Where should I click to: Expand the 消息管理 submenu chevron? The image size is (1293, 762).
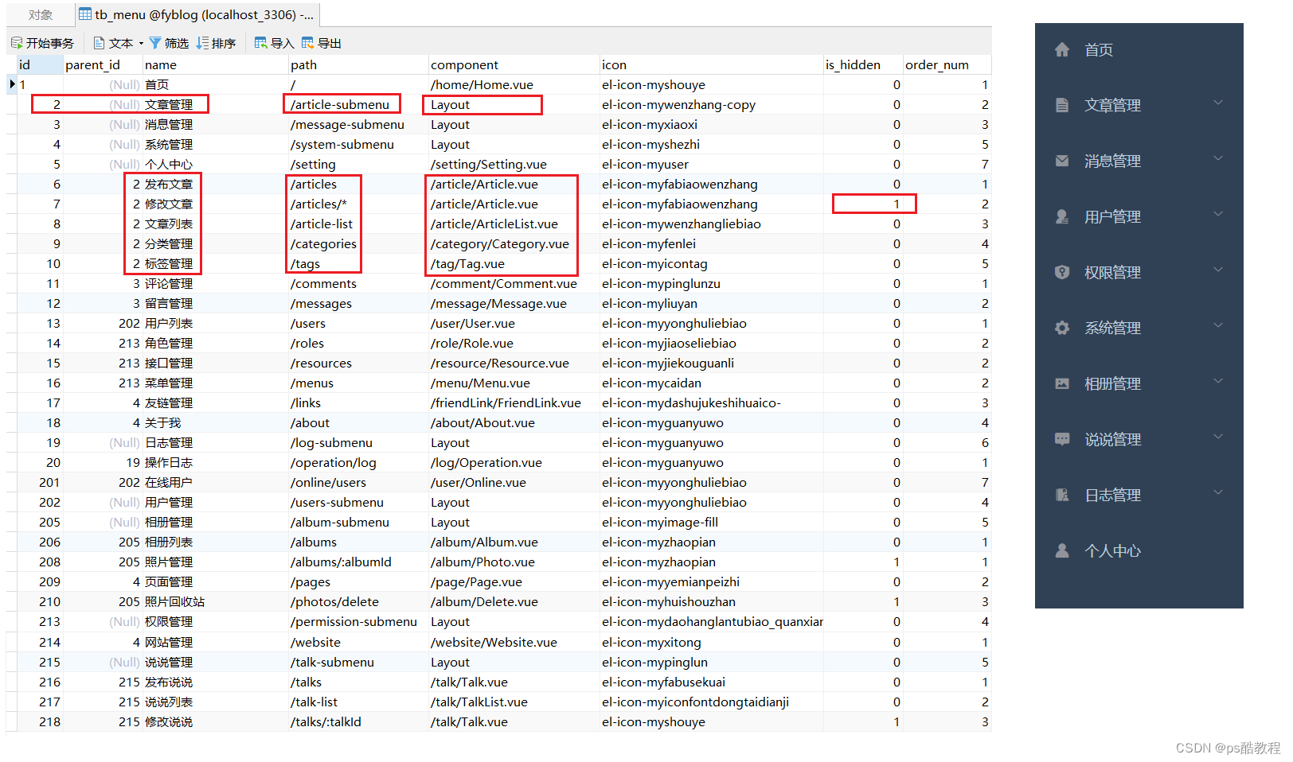(1218, 158)
